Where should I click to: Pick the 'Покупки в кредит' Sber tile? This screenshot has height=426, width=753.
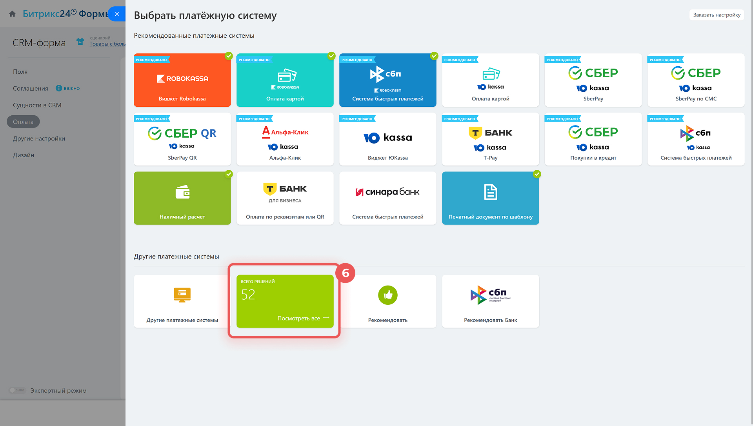(x=593, y=139)
